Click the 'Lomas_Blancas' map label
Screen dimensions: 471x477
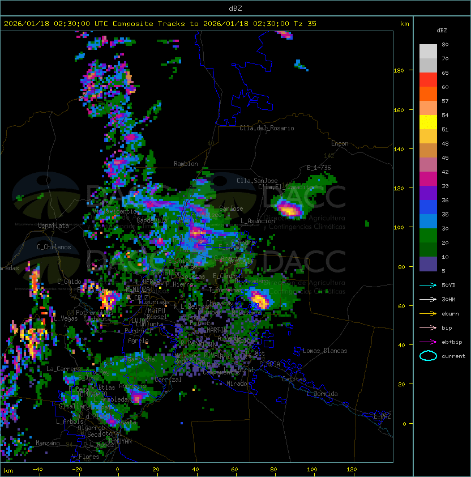coord(325,351)
